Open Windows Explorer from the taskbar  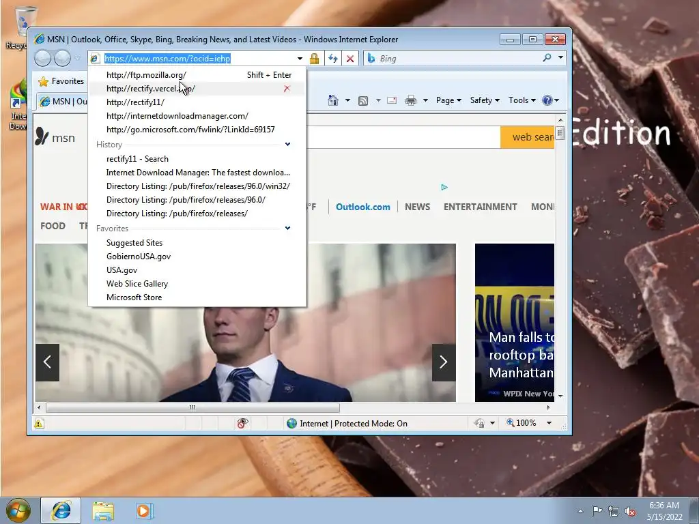coord(103,511)
